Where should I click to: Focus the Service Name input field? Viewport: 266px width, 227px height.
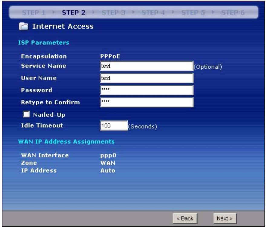147,66
